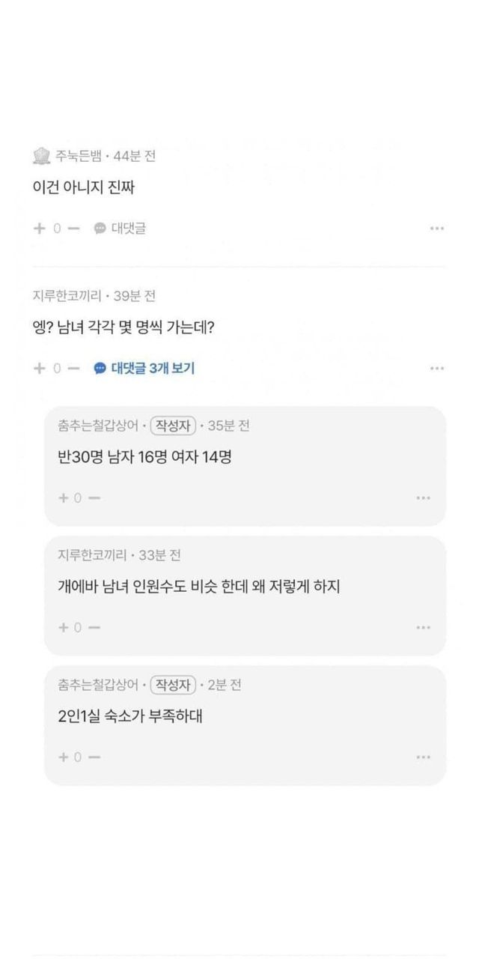Upvote the 주눅든뱀 comment with plus icon
Screen dimensions: 479x959
(x=40, y=229)
